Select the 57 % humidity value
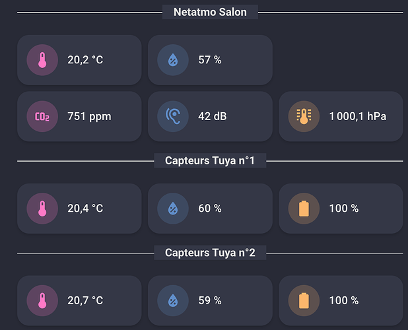The width and height of the screenshot is (408, 330). click(x=210, y=60)
